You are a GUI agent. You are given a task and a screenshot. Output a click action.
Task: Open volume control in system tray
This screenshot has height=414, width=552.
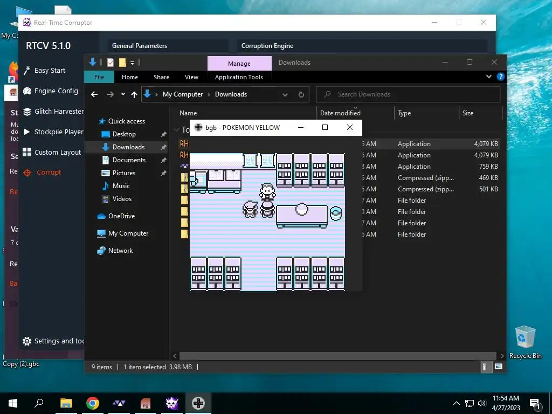482,403
